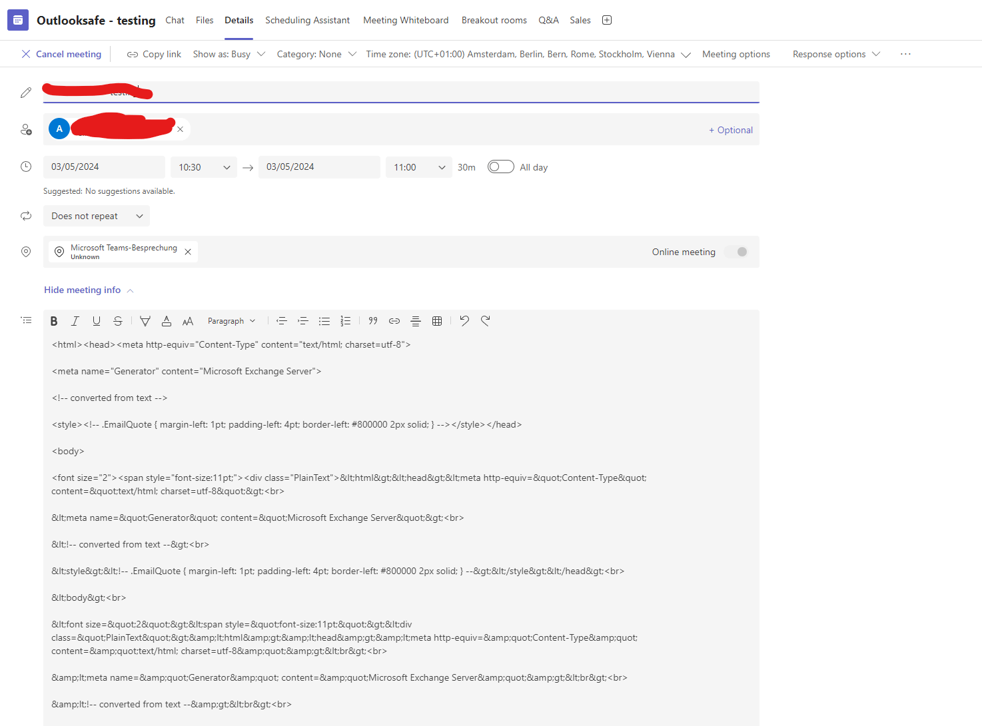Collapse the Hide meeting info section

pos(89,290)
